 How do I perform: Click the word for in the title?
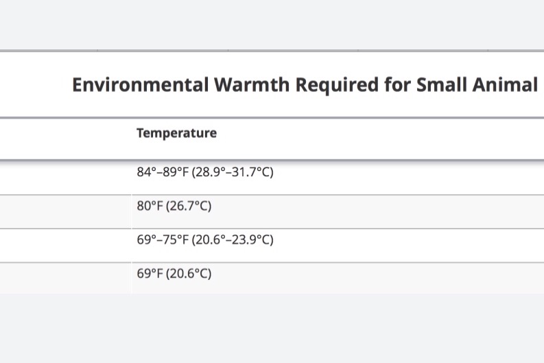[x=397, y=84]
